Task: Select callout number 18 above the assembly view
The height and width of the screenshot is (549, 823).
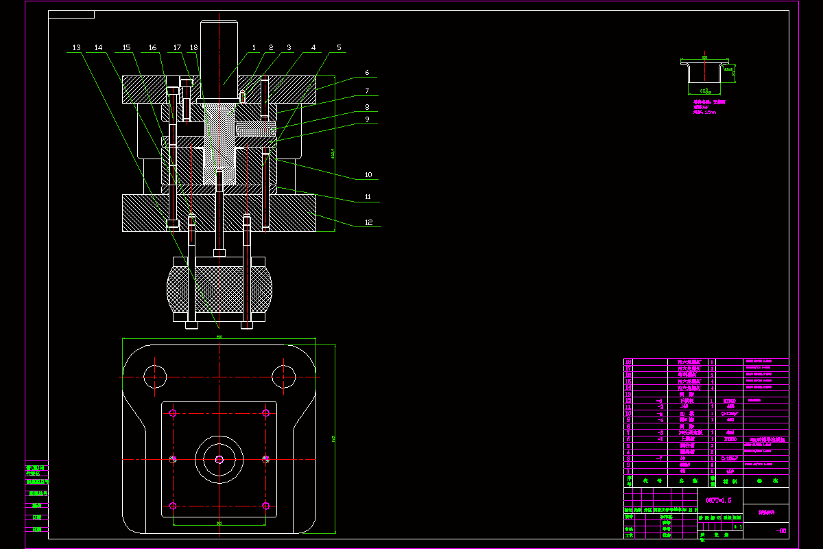Action: [193, 48]
